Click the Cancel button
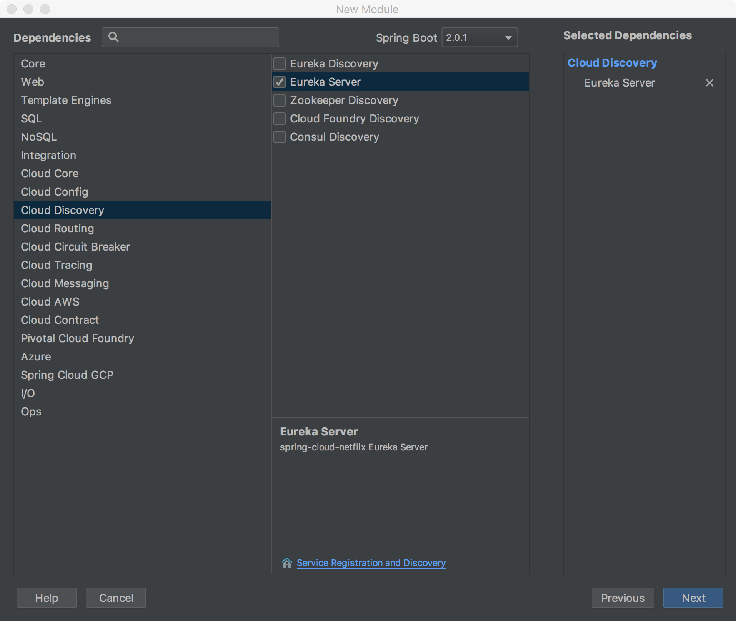Image resolution: width=736 pixels, height=621 pixels. coord(116,598)
